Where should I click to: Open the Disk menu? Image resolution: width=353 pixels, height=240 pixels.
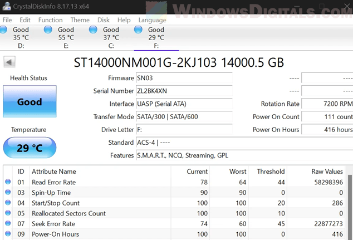pyautogui.click(x=104, y=20)
